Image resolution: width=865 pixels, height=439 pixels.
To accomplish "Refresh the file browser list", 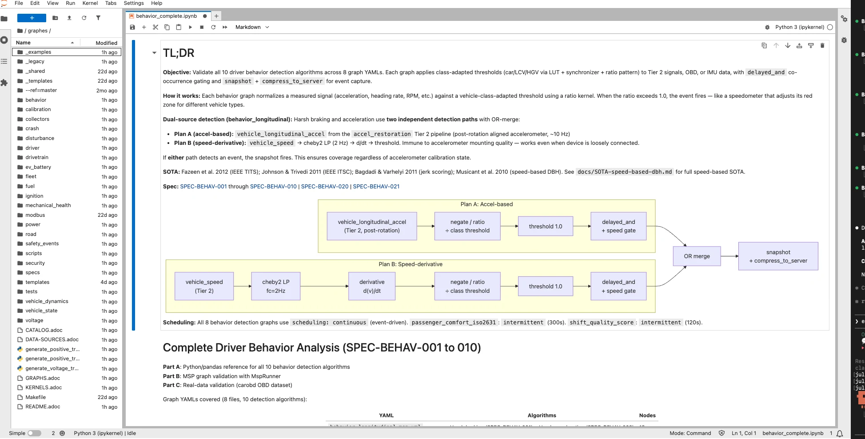I will click(x=84, y=18).
